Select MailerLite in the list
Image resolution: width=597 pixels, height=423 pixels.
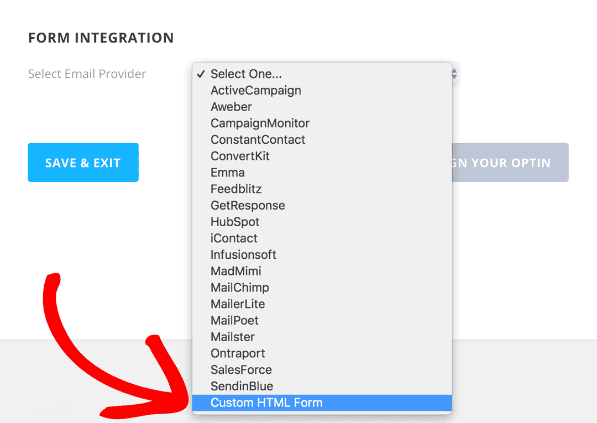238,304
